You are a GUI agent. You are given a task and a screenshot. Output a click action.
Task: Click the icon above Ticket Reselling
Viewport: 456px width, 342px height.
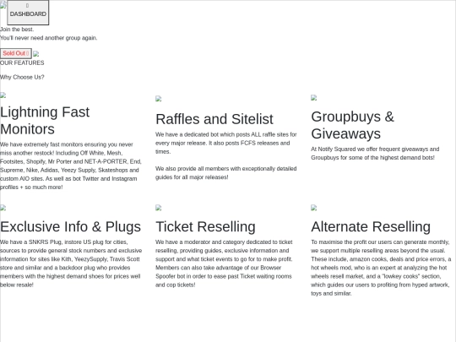click(x=159, y=208)
